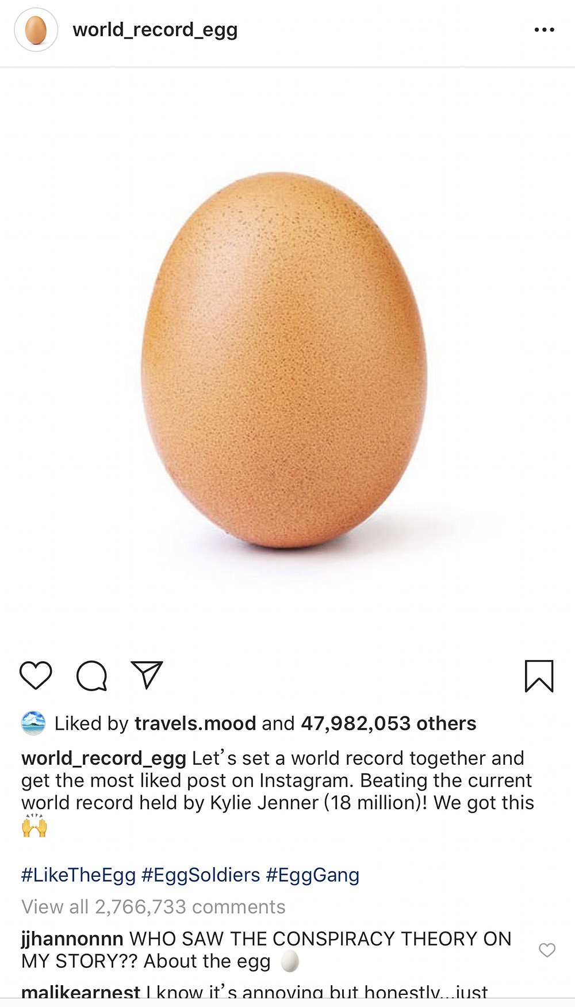Open travels.mood profile from likes line
This screenshot has width=575, height=1007.
pos(195,723)
